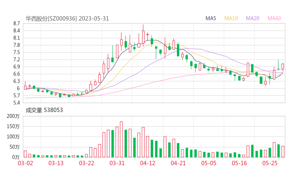Click the 5.4 price axis label
This screenshot has width=289, height=172.
pyautogui.click(x=16, y=102)
